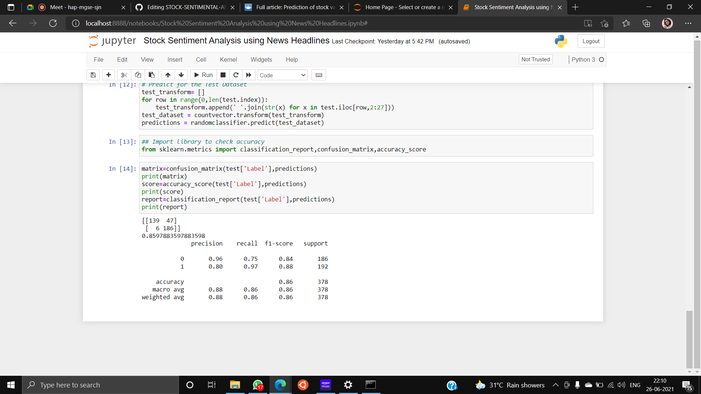Cut the selected cell with the scissors icon
This screenshot has width=701, height=394.
(124, 75)
